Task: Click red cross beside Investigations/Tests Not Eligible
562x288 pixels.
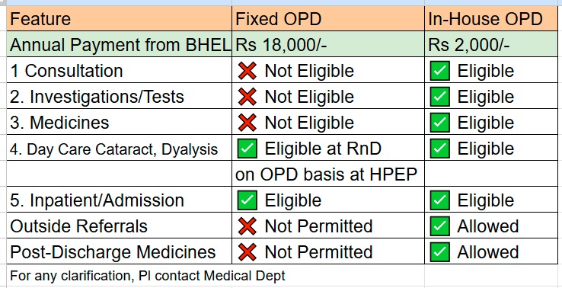Action: [247, 97]
